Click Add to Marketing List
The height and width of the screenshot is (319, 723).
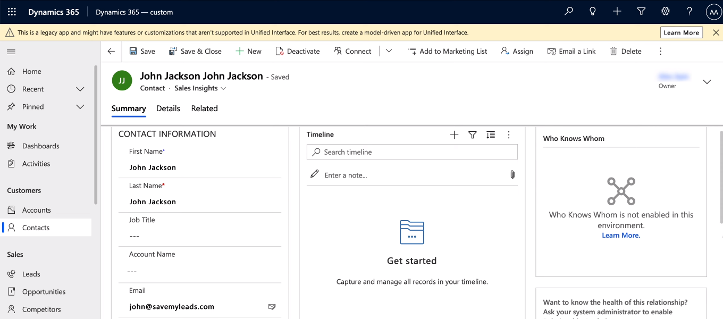point(448,51)
